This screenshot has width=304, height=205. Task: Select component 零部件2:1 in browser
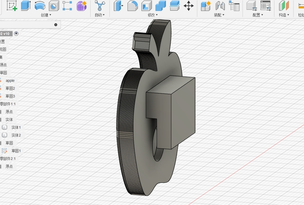(x=8, y=159)
